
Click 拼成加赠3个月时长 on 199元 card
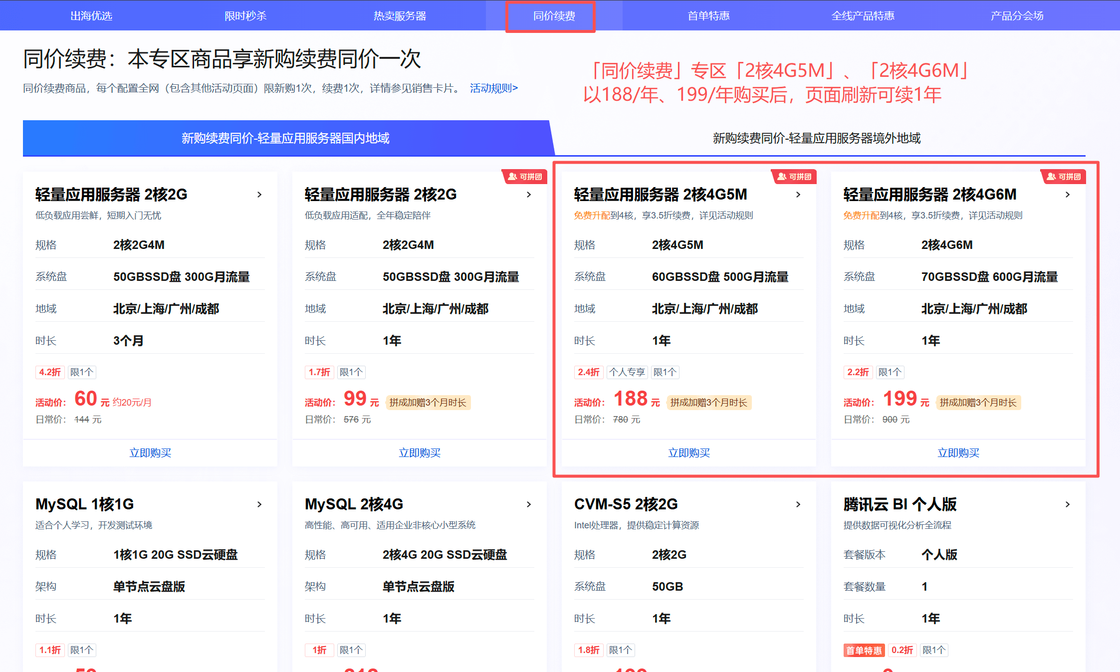[978, 403]
